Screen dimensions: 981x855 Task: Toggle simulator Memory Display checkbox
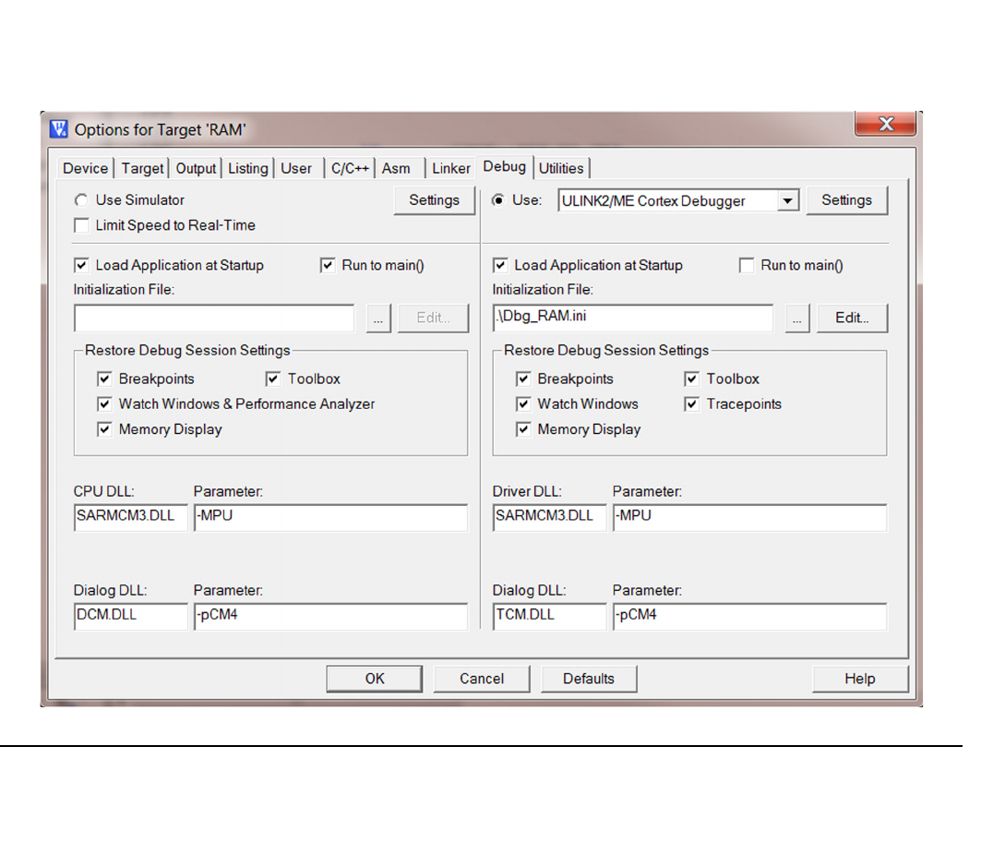click(104, 429)
